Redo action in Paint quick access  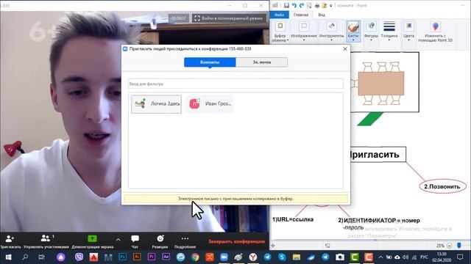tap(302, 5)
